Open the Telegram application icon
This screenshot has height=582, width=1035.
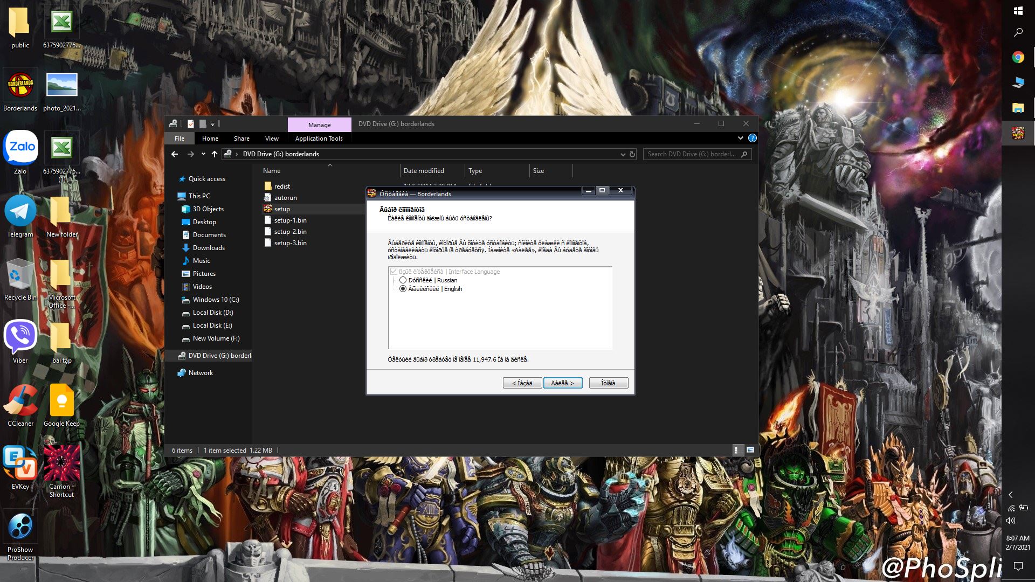tap(20, 210)
